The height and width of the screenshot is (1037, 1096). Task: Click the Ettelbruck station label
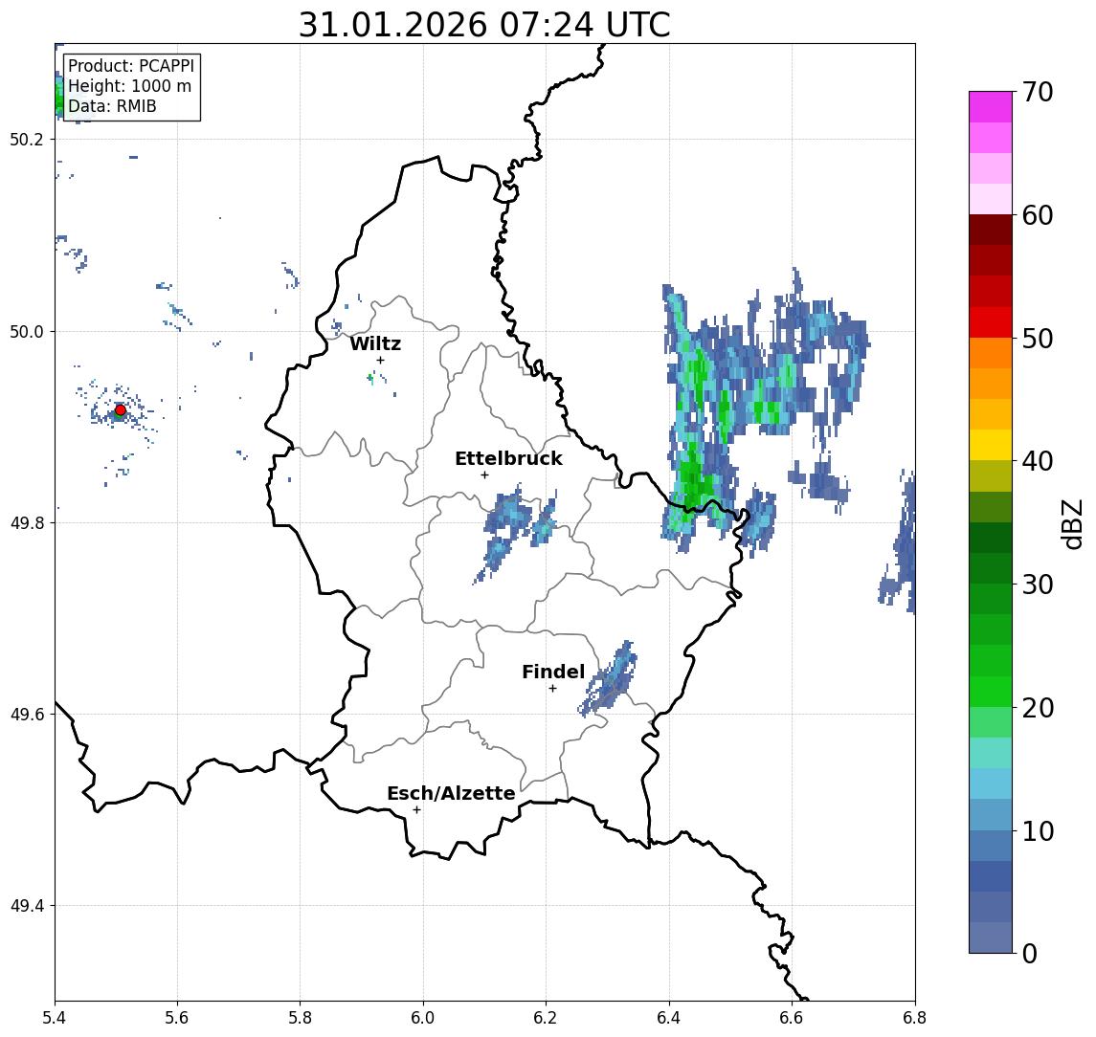tap(508, 458)
